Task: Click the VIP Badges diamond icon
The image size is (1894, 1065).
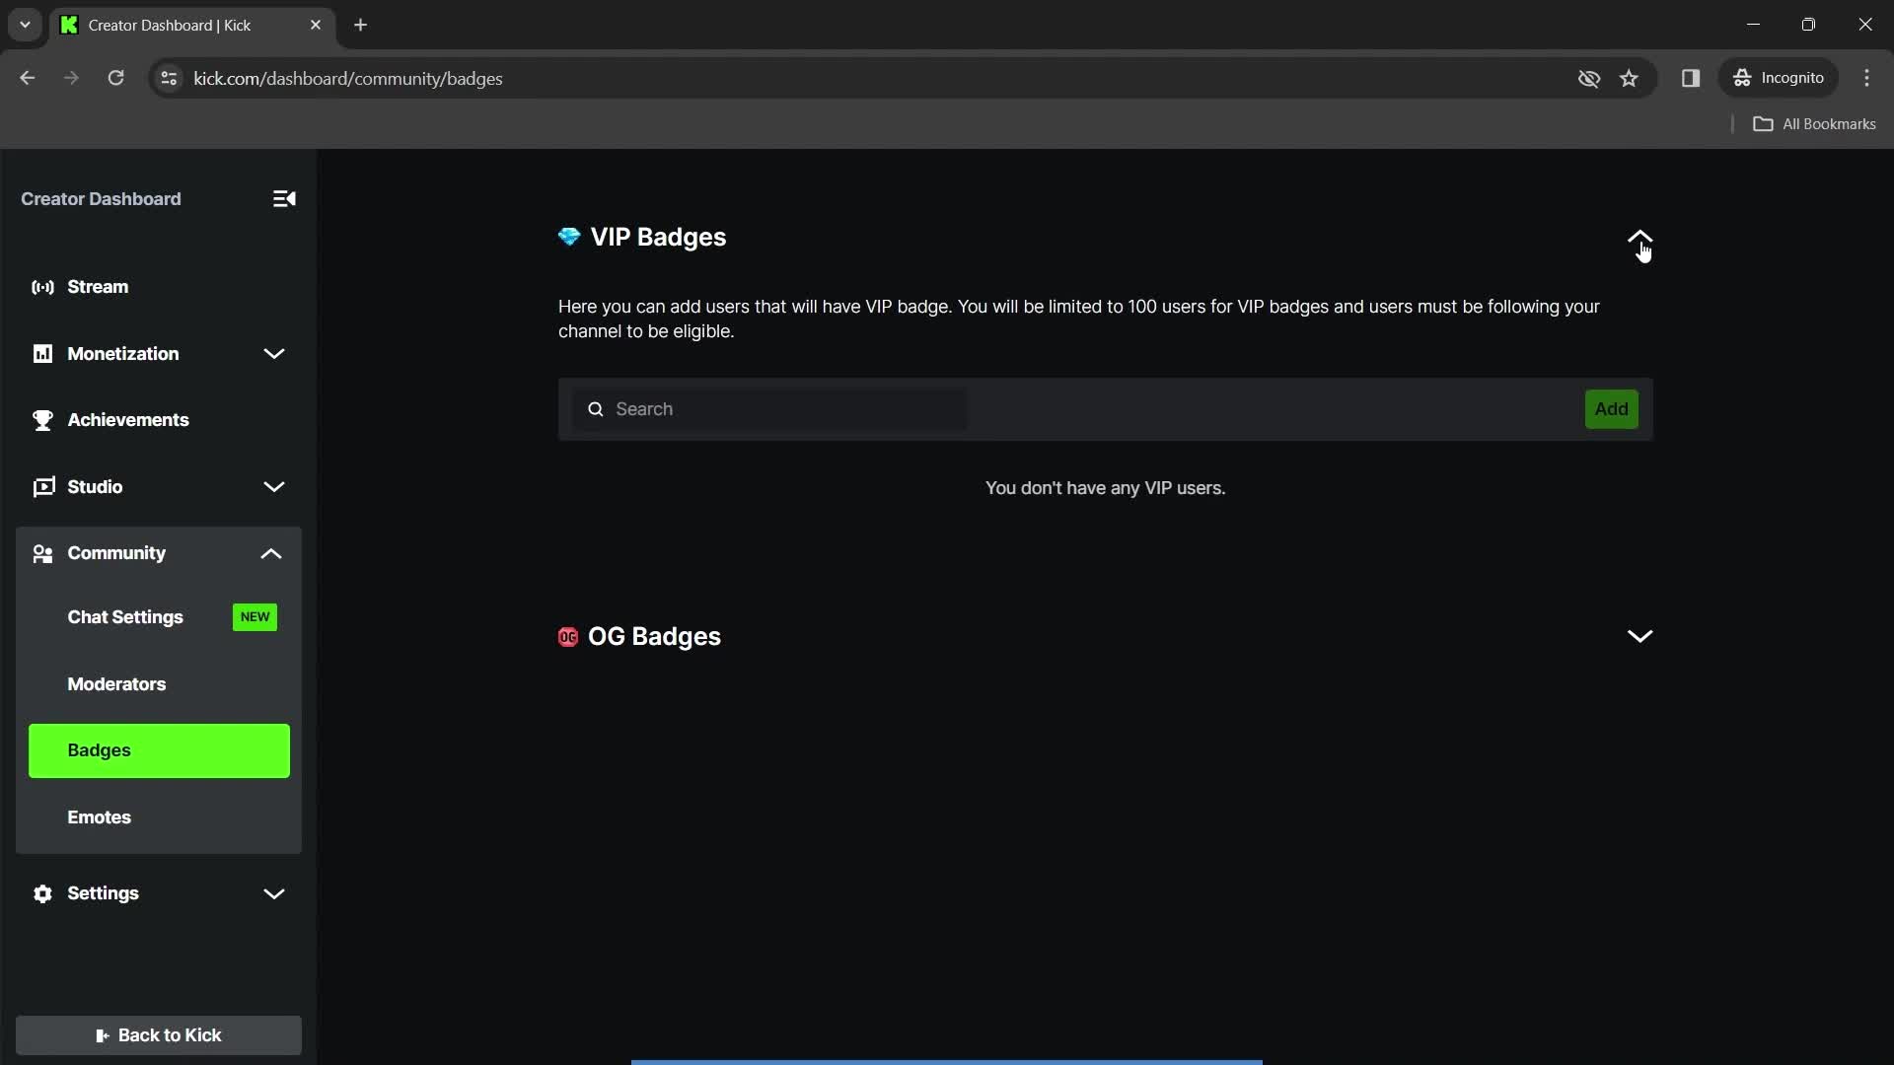Action: pyautogui.click(x=570, y=237)
